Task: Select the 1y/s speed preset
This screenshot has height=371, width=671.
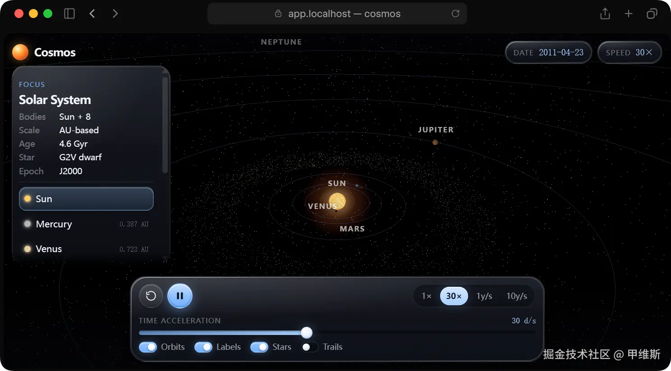Action: (x=484, y=296)
